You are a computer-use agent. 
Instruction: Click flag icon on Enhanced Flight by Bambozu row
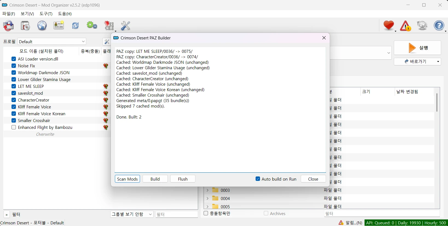106,128
